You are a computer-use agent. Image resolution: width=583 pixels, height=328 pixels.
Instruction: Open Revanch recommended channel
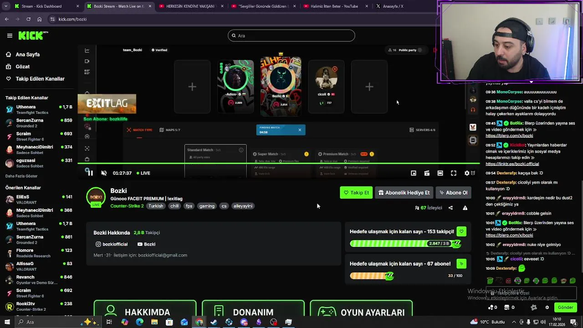point(39,279)
